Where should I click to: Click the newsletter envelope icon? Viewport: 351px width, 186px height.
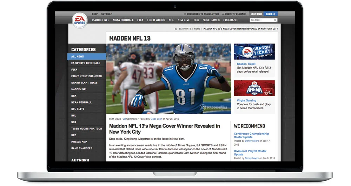(185, 14)
